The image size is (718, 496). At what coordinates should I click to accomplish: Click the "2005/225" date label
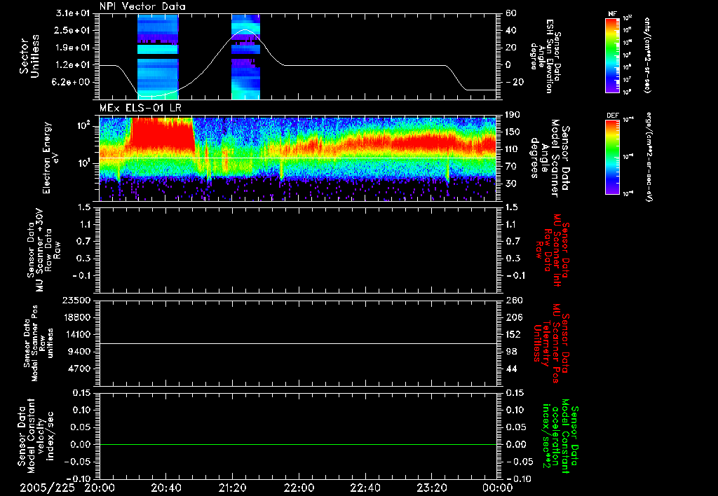(47, 488)
